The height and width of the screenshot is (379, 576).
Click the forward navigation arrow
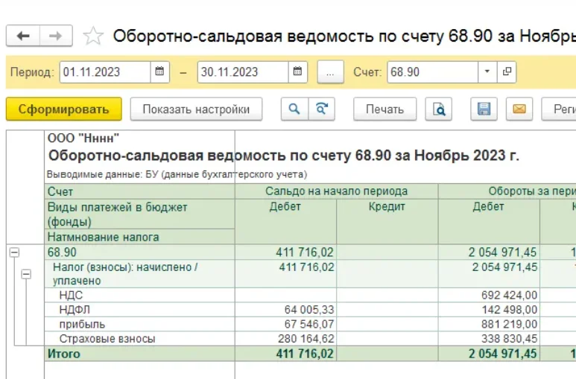tap(55, 36)
